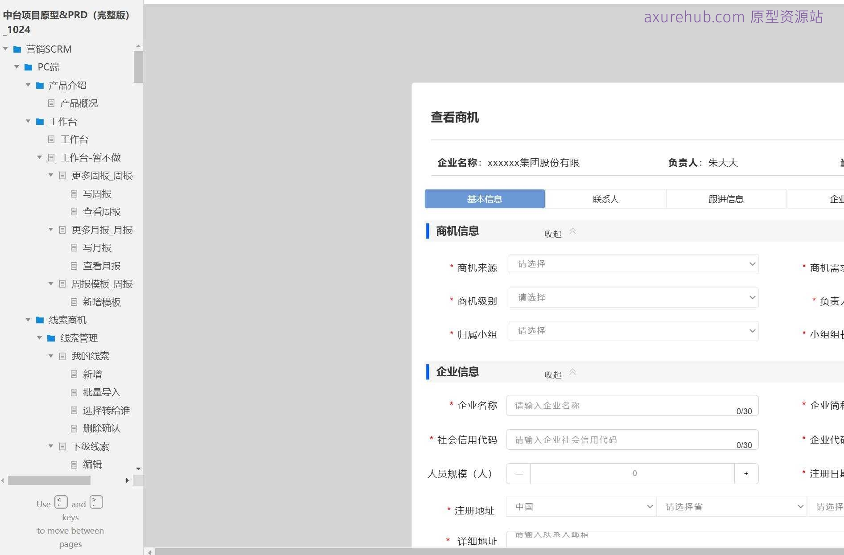This screenshot has width=844, height=555.
Task: Click the page icon next to 新增模板
Action: [x=73, y=302]
